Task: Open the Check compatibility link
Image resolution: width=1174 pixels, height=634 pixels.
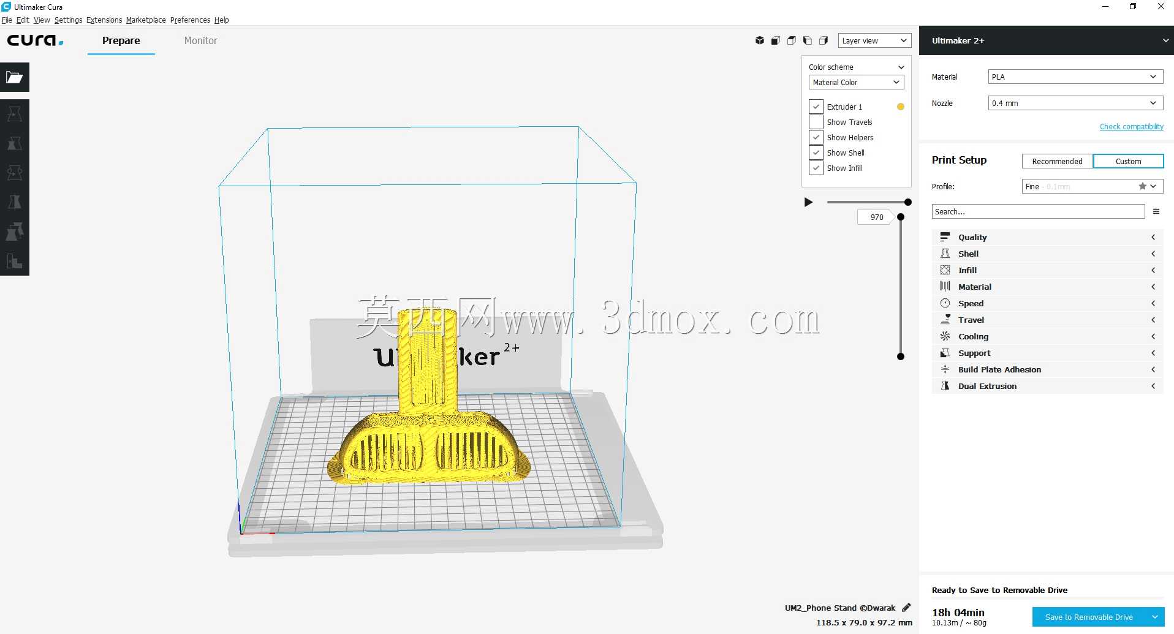Action: point(1131,126)
